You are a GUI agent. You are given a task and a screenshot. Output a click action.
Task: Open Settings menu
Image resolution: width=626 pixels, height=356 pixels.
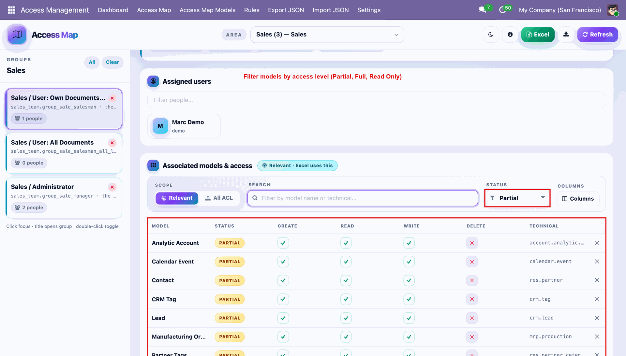pos(369,10)
